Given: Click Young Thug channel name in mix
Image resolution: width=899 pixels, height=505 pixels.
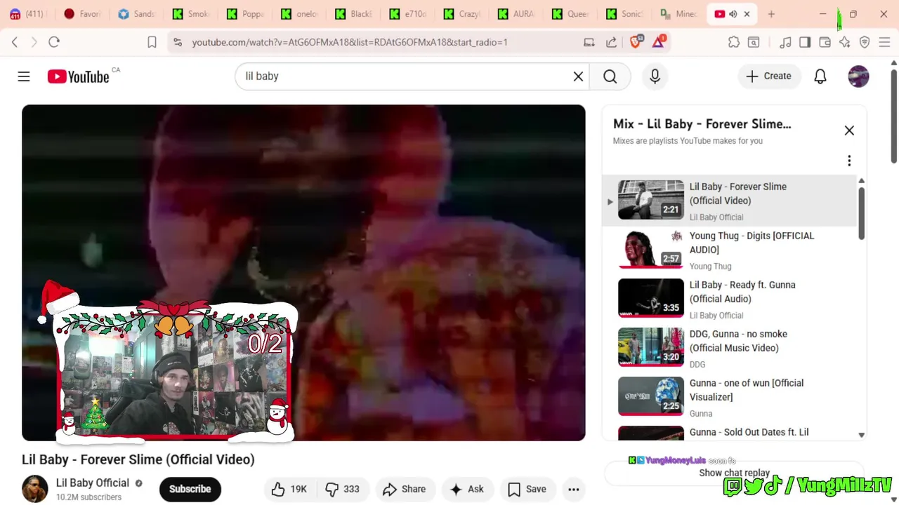Looking at the screenshot, I should (710, 267).
